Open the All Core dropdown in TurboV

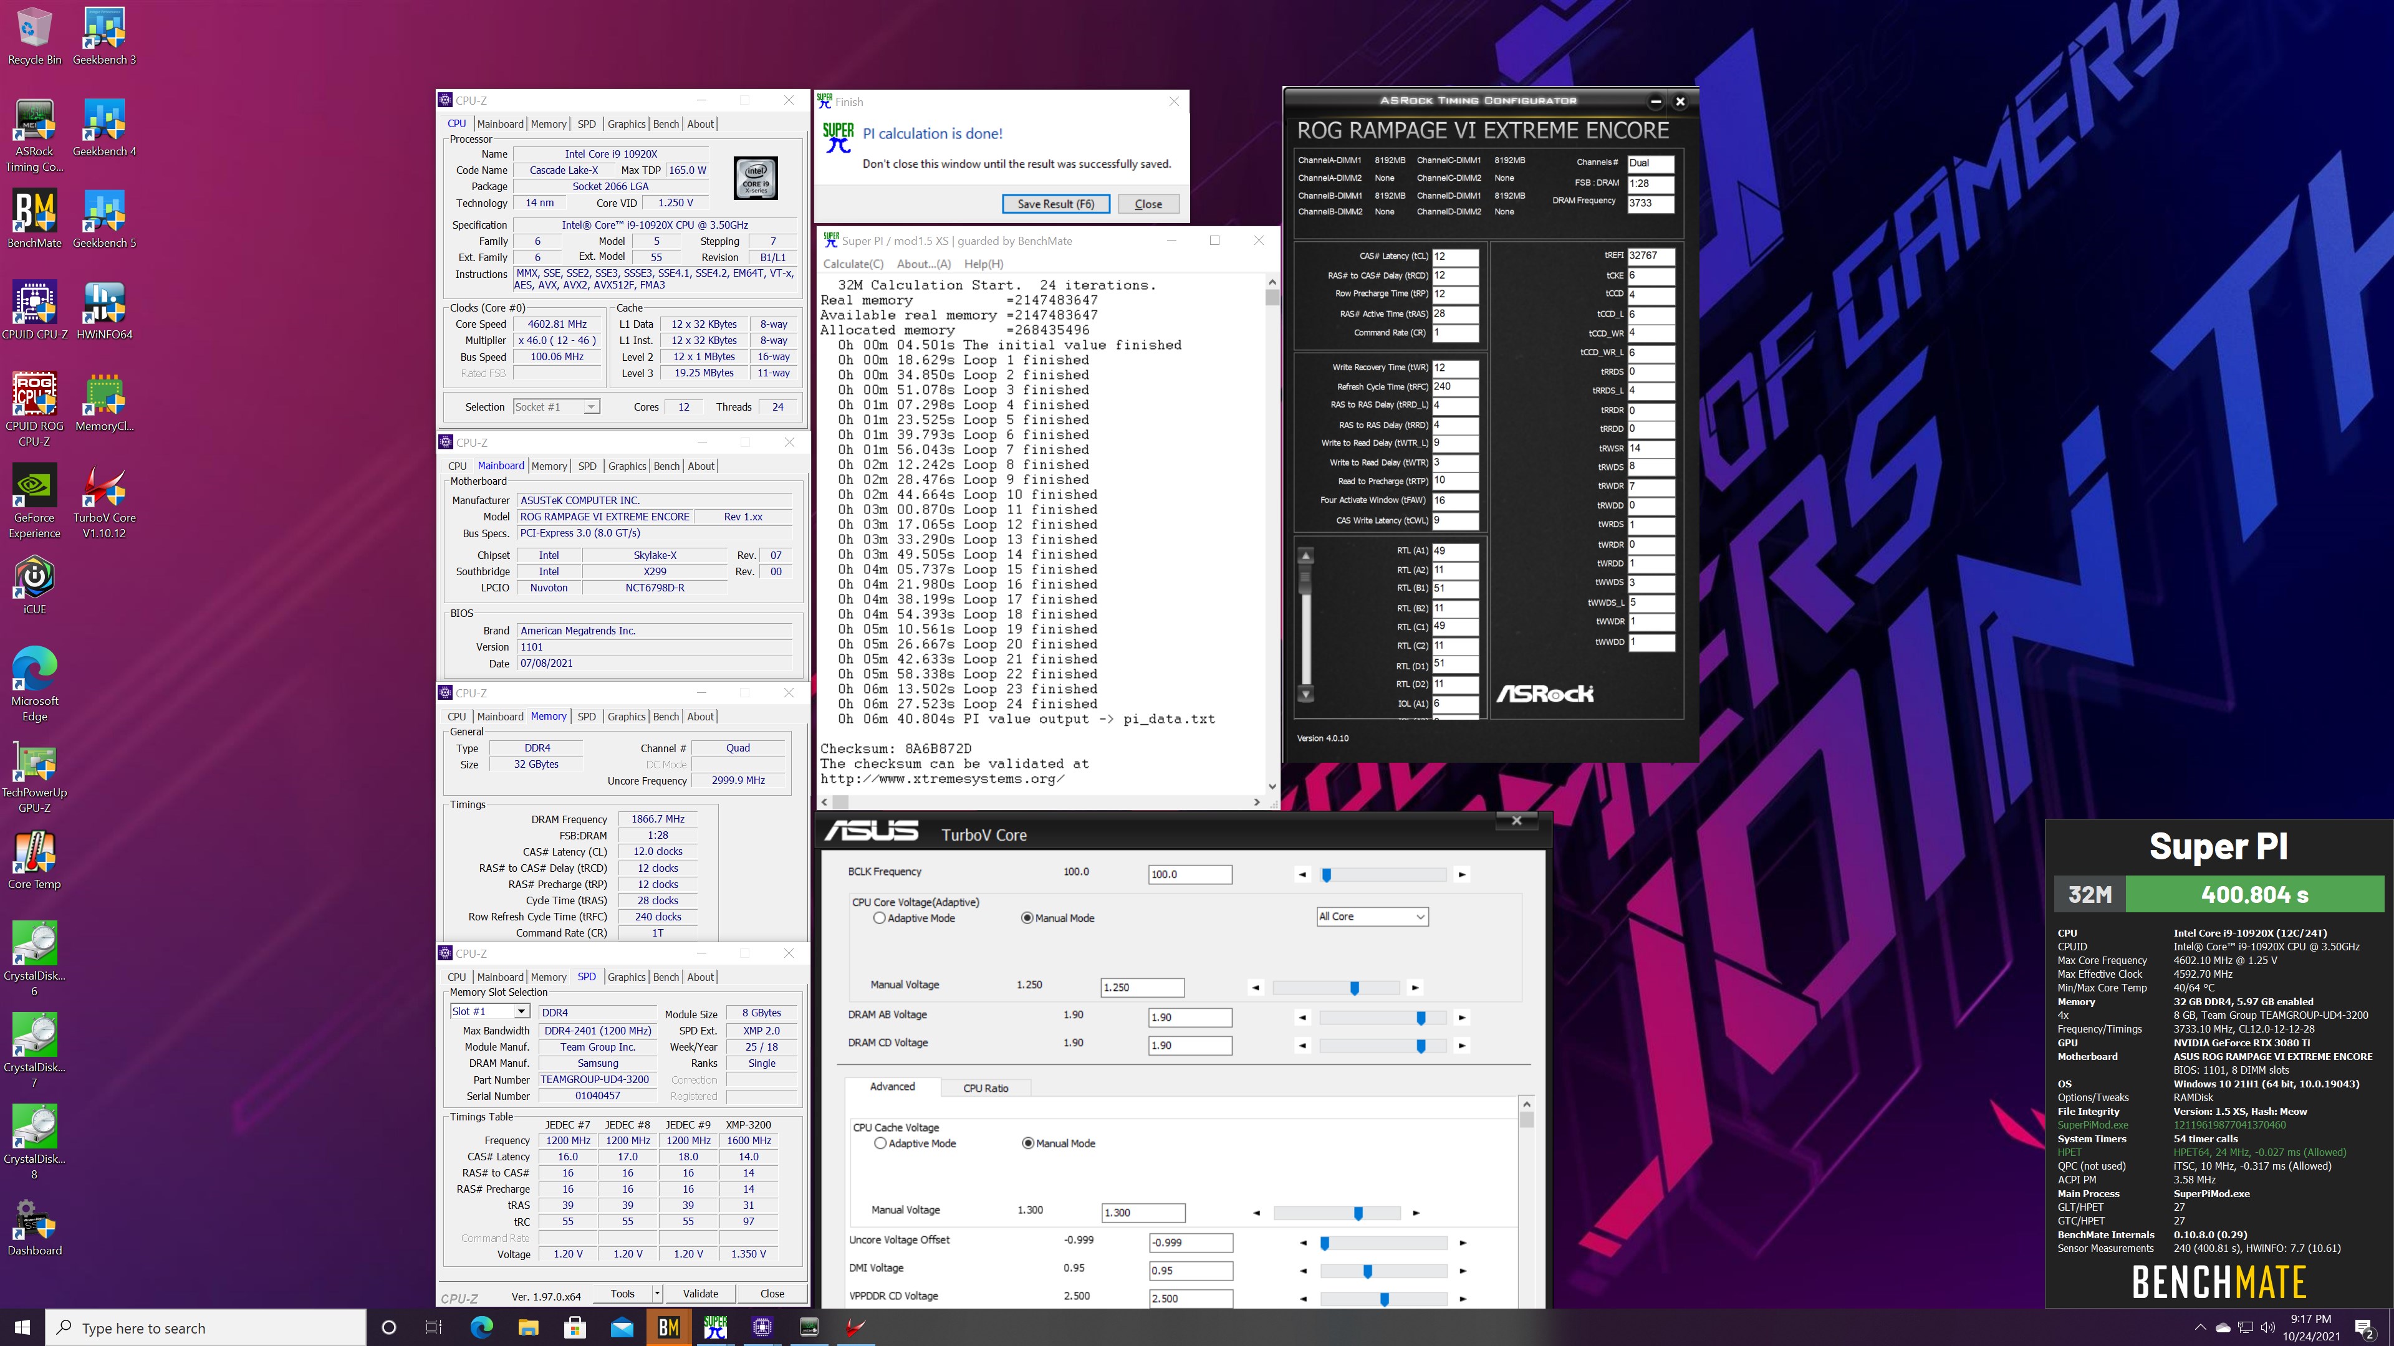pyautogui.click(x=1372, y=917)
